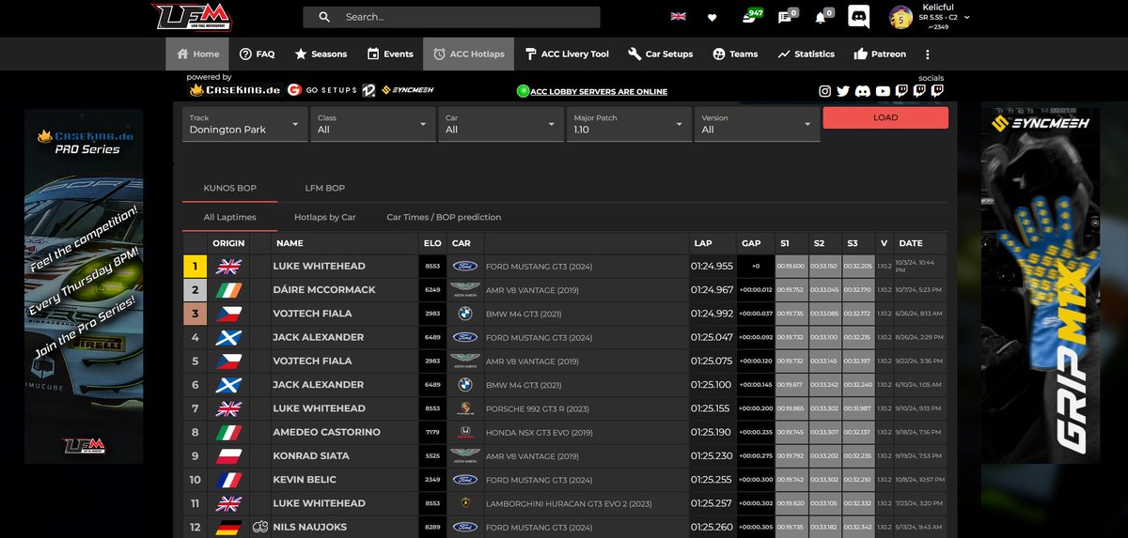The width and height of the screenshot is (1128, 538).
Task: Open the YouTube social link
Action: (882, 91)
